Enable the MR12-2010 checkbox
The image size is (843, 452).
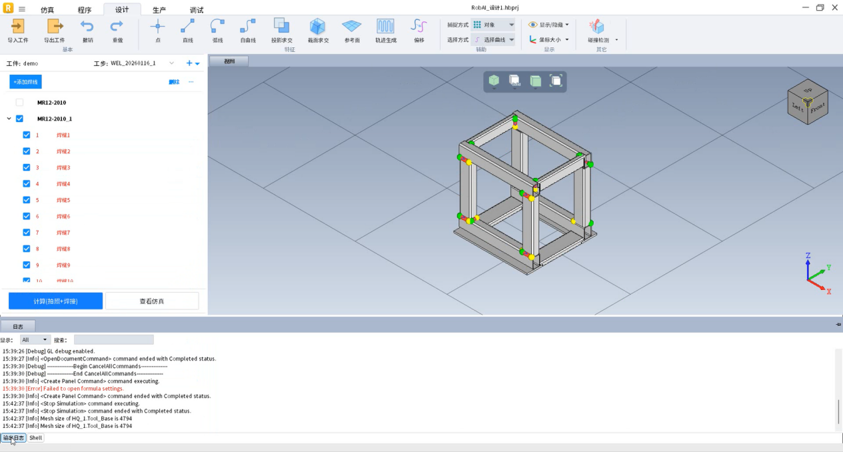tap(19, 103)
